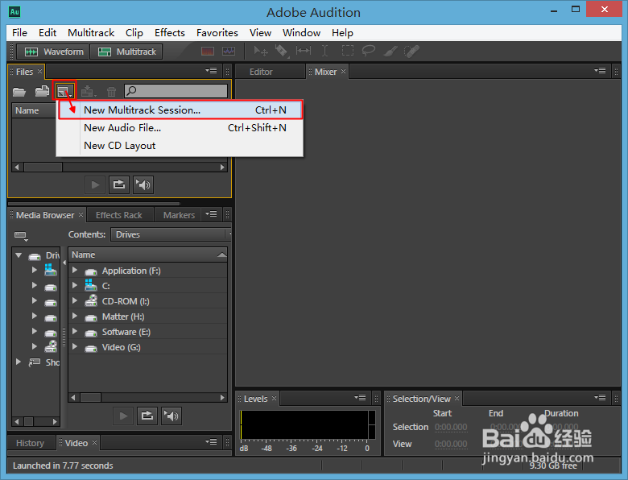The image size is (628, 480).
Task: Open the Media Browser panel options menu
Action: coord(212,214)
